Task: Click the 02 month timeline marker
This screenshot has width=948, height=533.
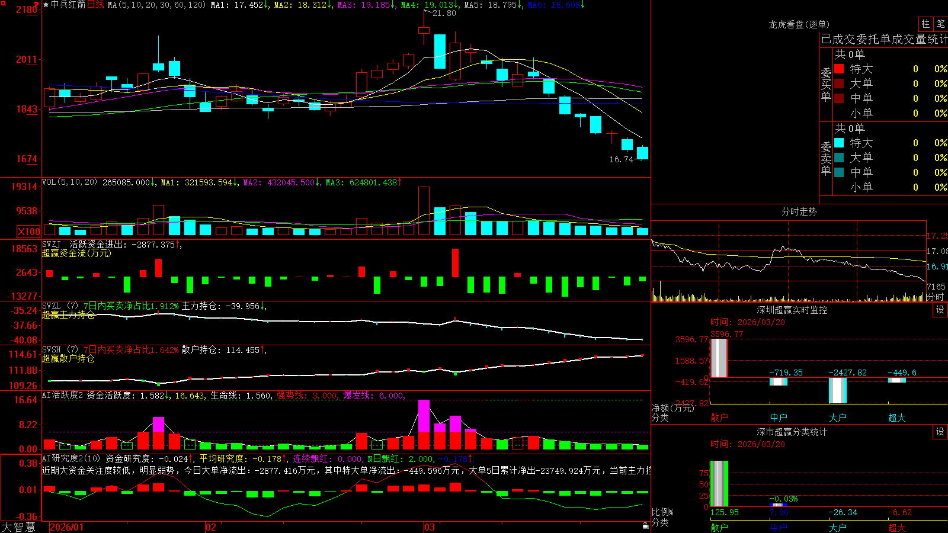Action: (x=210, y=527)
